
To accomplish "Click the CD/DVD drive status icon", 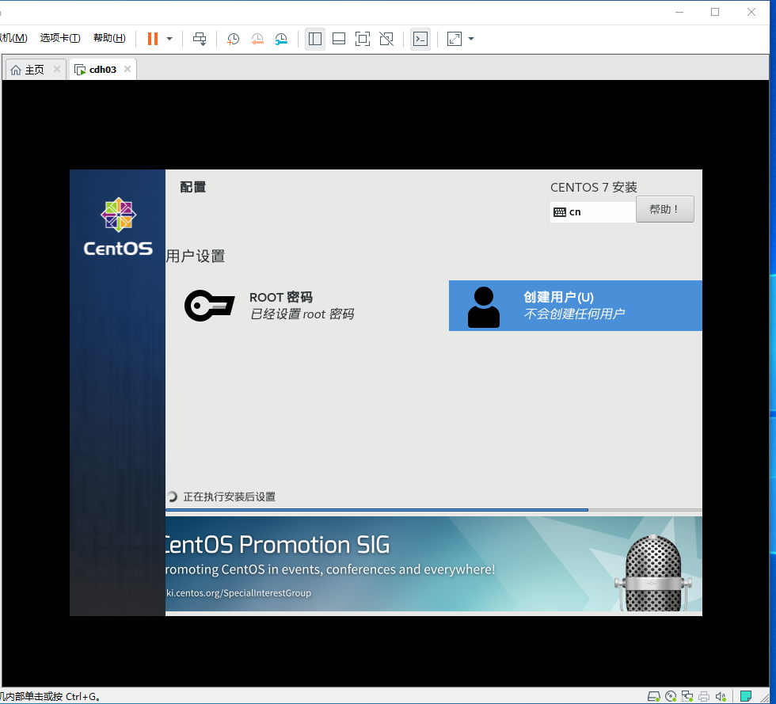I will pos(671,696).
